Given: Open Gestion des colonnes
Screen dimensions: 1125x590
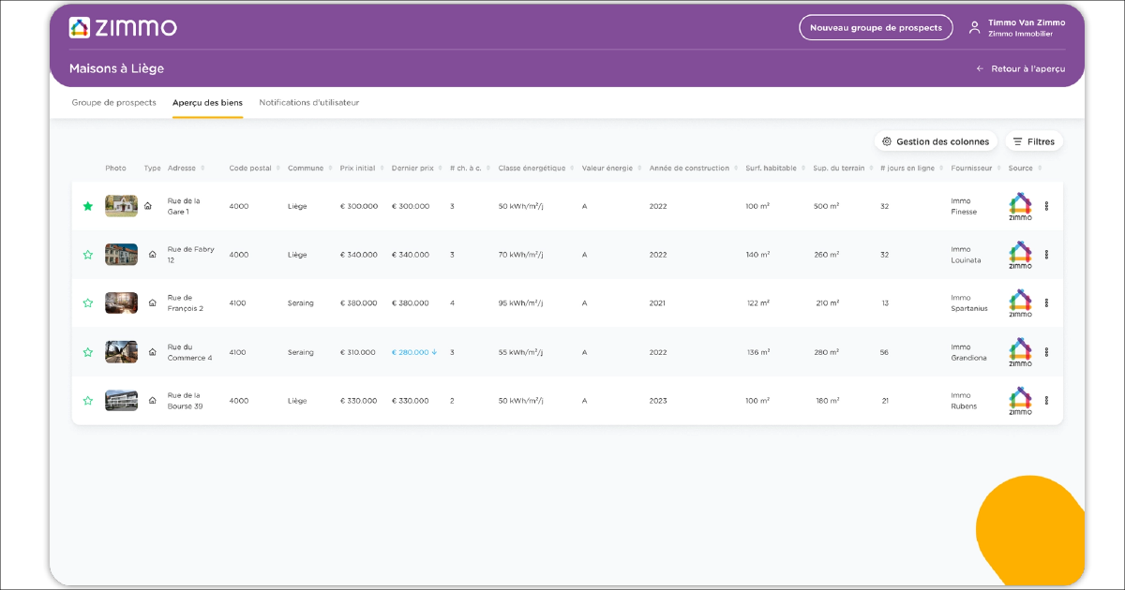Looking at the screenshot, I should (x=936, y=141).
